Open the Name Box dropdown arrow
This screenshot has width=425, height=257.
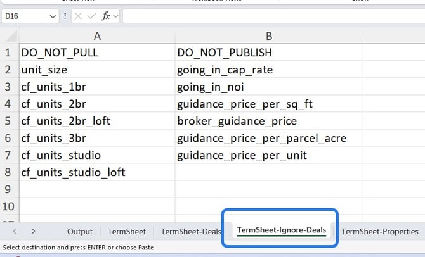[x=53, y=16]
